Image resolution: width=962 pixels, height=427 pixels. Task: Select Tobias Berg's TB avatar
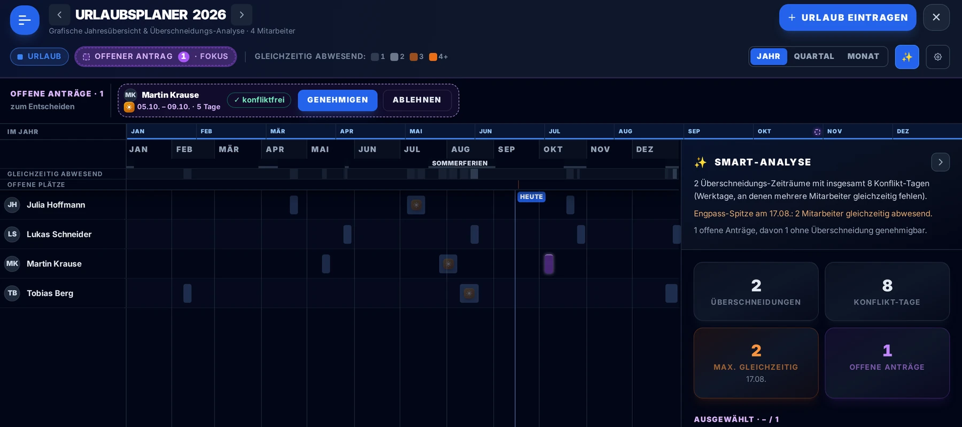click(x=12, y=293)
